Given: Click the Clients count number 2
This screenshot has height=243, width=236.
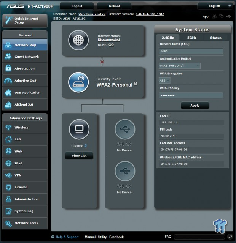Looking at the screenshot, I should (86, 146).
